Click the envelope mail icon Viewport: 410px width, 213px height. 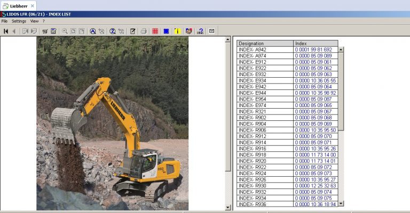pos(211,31)
